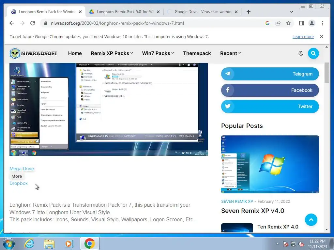This screenshot has width=334, height=250.
Task: Open the Telegram social button
Action: (x=270, y=74)
